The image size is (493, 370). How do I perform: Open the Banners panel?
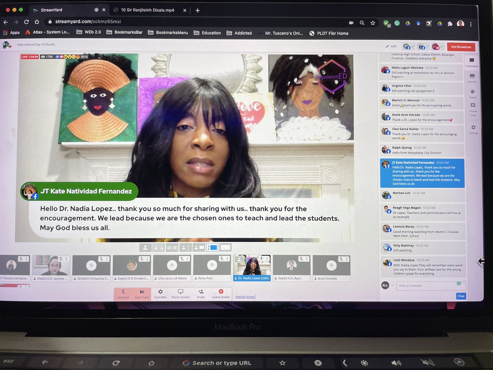click(x=472, y=78)
